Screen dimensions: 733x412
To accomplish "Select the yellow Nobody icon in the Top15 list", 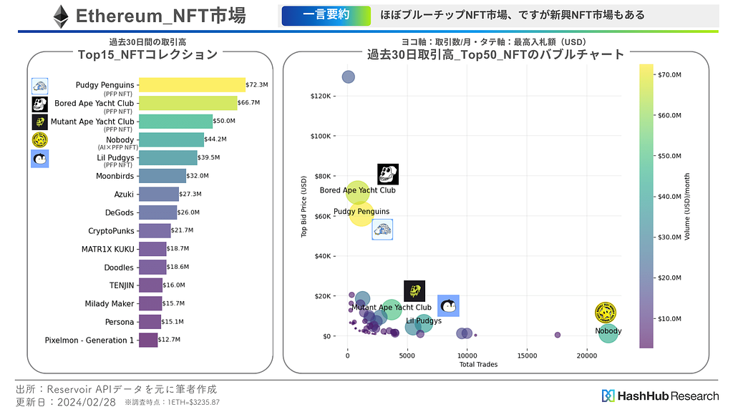I will [40, 140].
